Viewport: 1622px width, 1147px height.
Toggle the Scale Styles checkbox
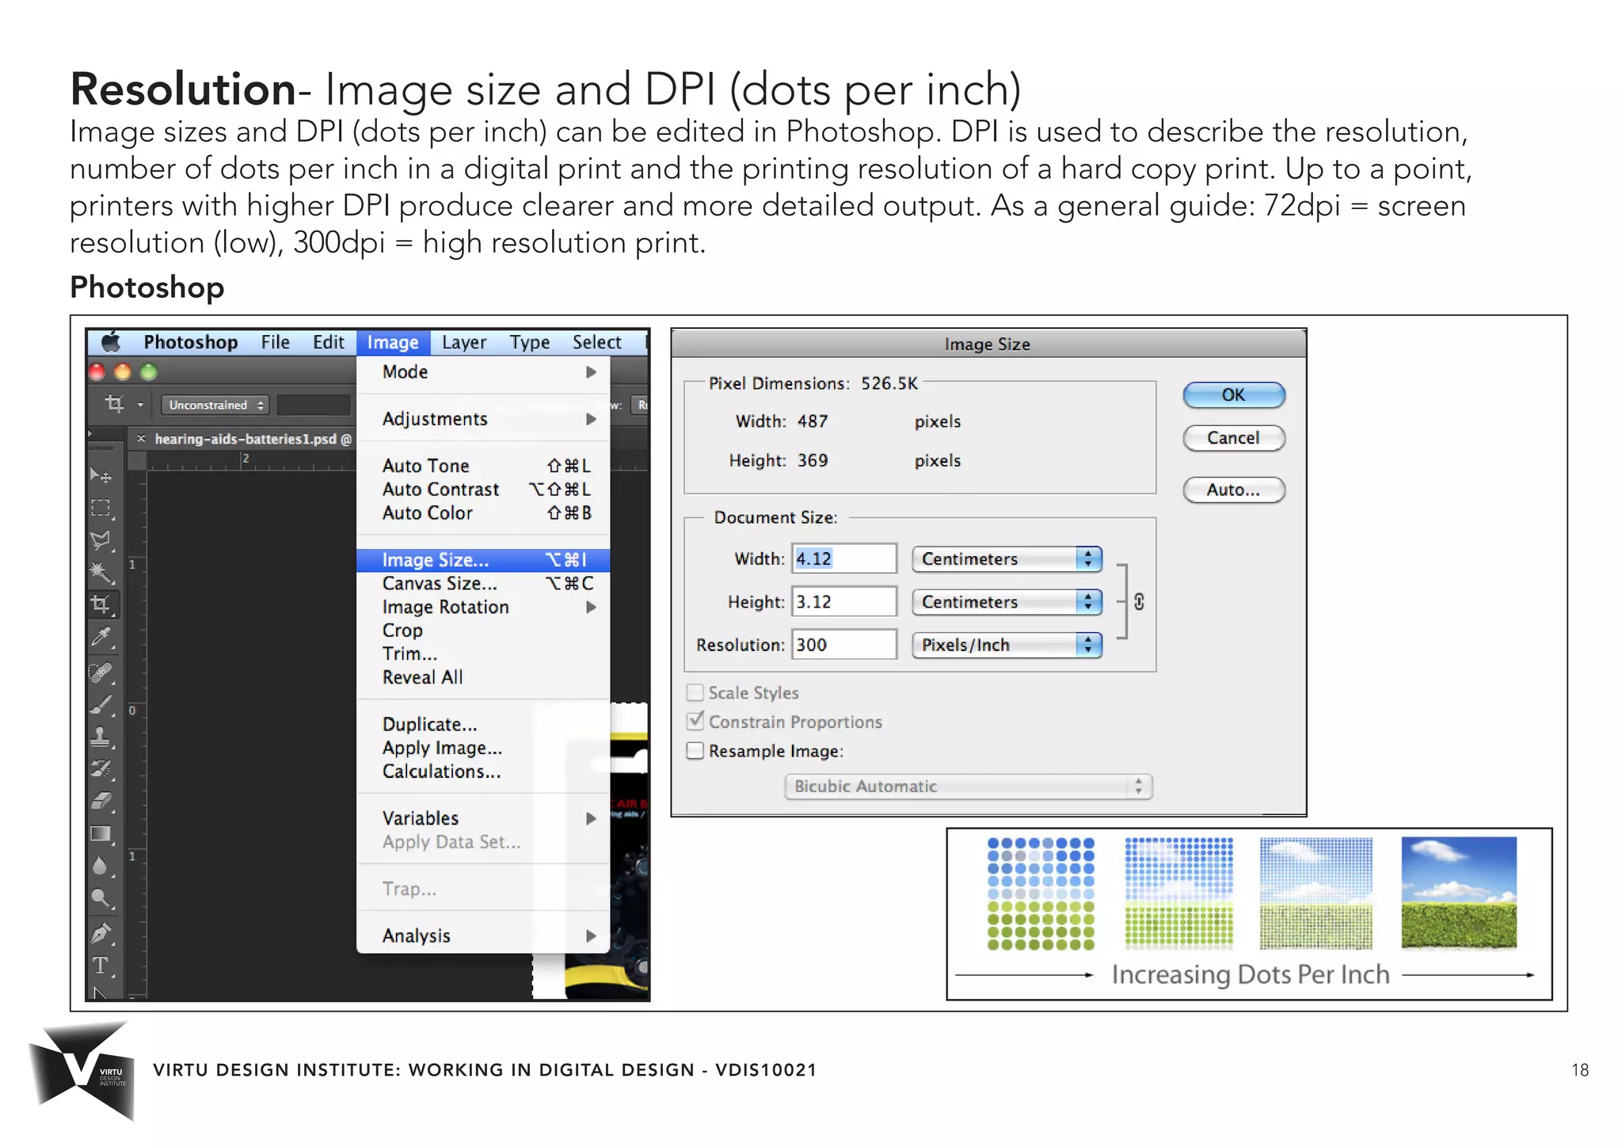[x=695, y=692]
